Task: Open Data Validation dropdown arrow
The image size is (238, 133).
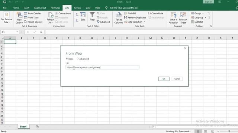Action: 144,22
